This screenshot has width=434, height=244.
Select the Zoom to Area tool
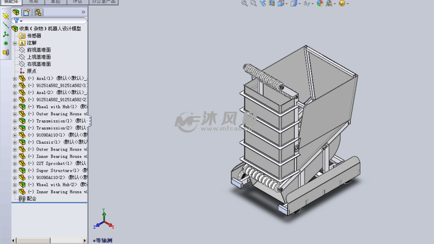(x=254, y=3)
